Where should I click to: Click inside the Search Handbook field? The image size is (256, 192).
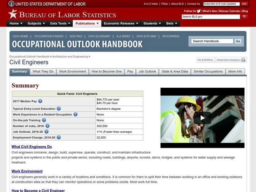(212, 41)
